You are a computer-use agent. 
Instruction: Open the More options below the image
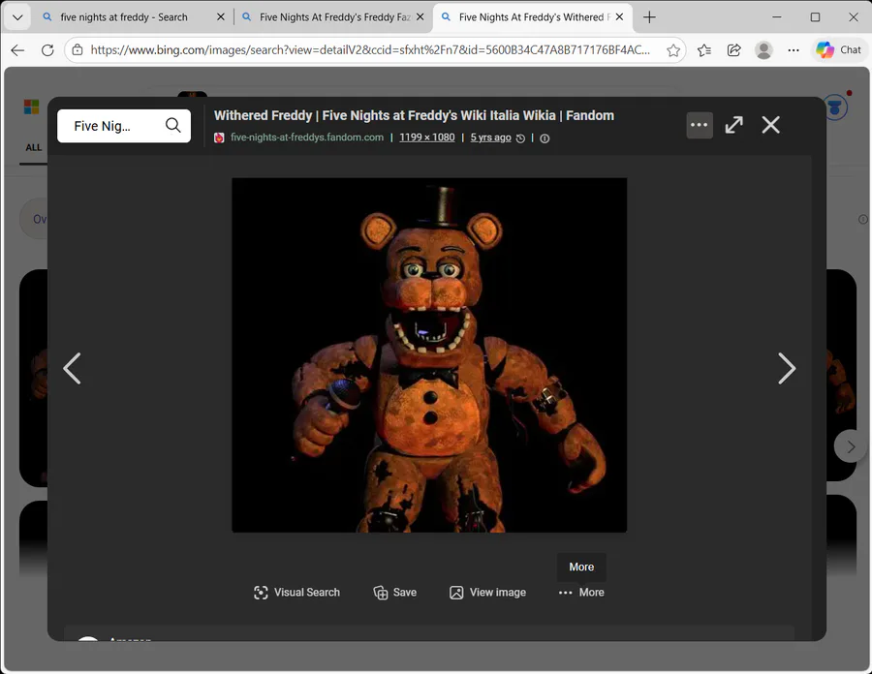pyautogui.click(x=581, y=593)
